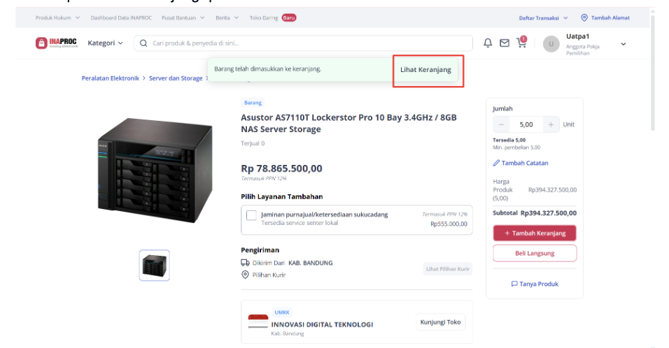Click the Lihat Pilihan Kurir button
The width and height of the screenshot is (669, 348).
(448, 269)
